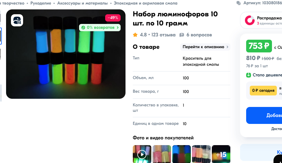Viewport: 282px width, 163px height.
Task: Play the customer video thumbnail
Action: 142,154
